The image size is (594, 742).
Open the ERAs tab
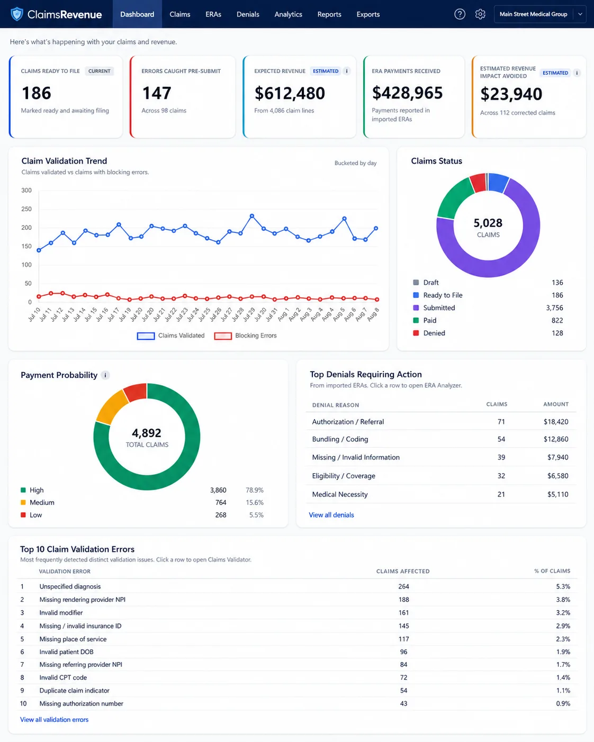click(213, 14)
